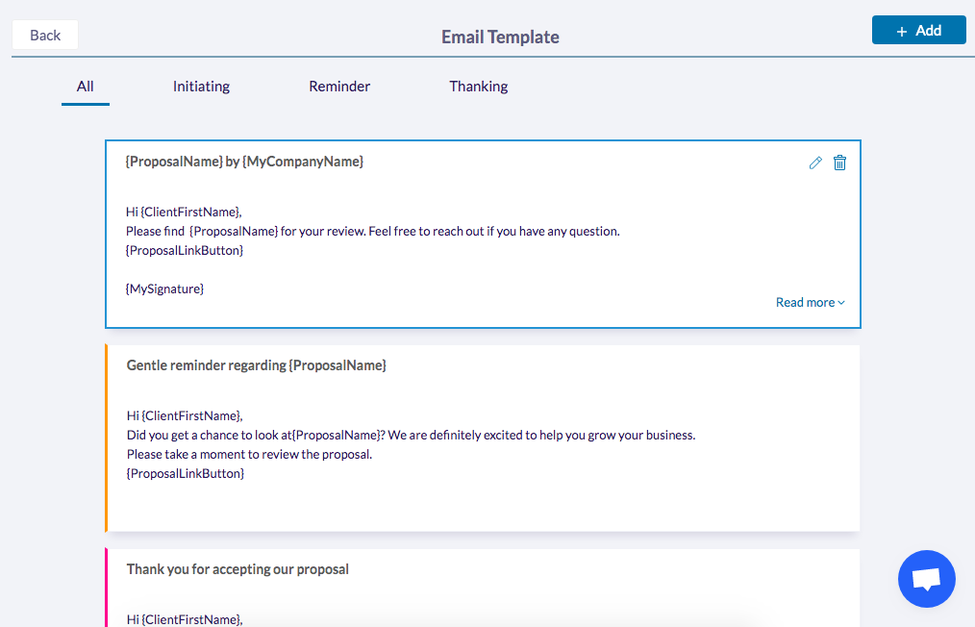Click the {MySignature} placeholder text

pos(164,288)
